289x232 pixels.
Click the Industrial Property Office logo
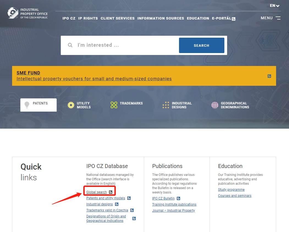(27, 13)
